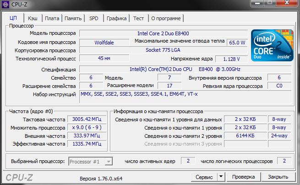This screenshot has height=185, width=300.
Task: Click the 45 нм technology value
Action: [x=104, y=58]
